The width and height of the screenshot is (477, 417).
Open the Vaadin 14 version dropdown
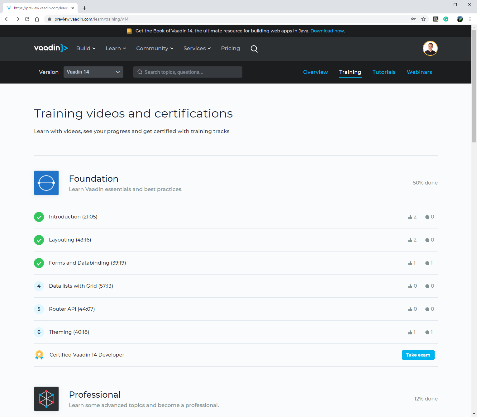(x=93, y=72)
